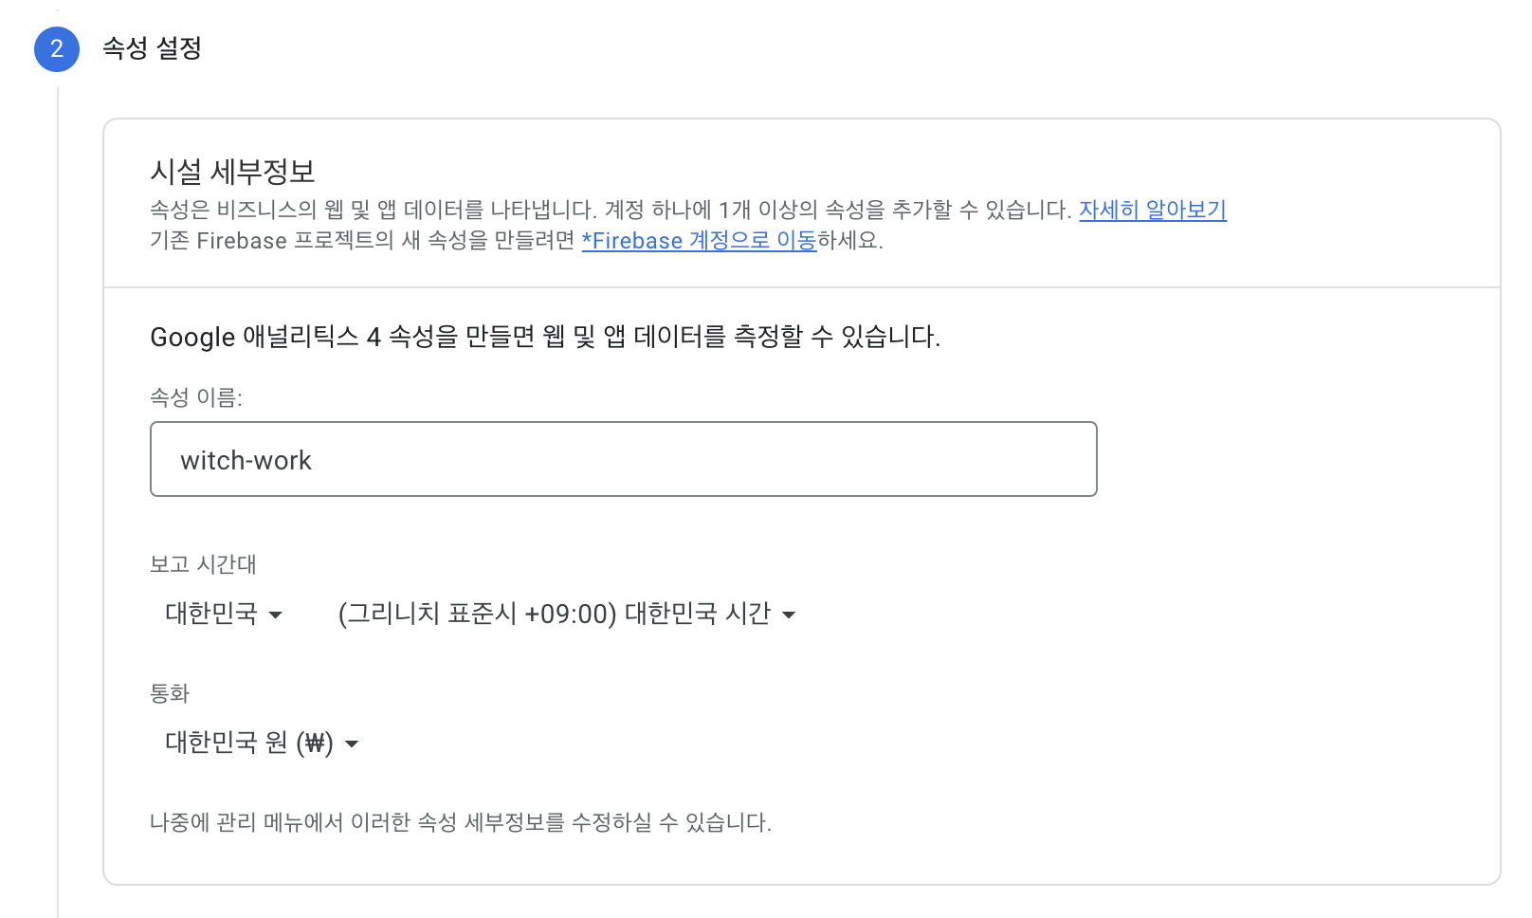
Task: Click the arrow next to currency '(₩)'
Action: [x=352, y=744]
